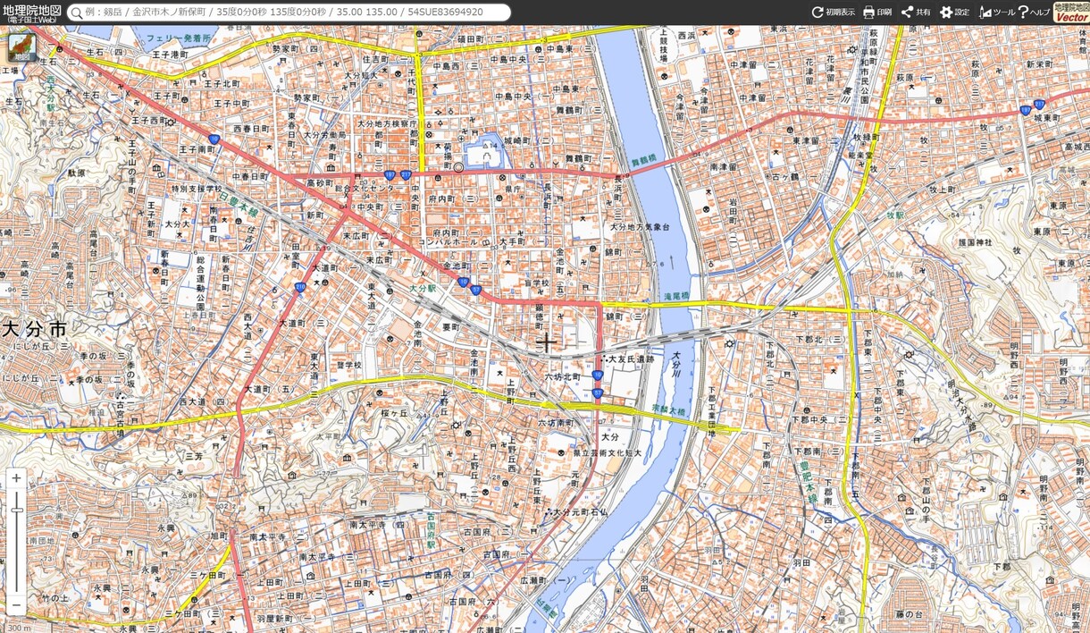This screenshot has width=1090, height=633.
Task: Open the 設定 settings gear
Action: [954, 13]
